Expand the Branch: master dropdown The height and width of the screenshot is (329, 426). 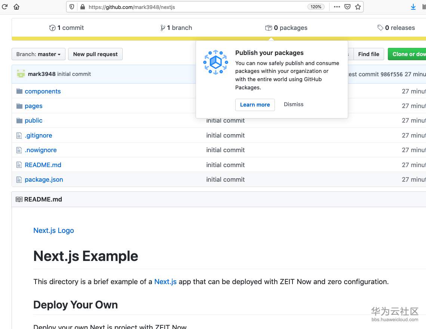39,54
